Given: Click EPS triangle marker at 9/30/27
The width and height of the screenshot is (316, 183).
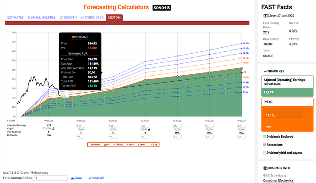Looking at the screenshot, I should point(242,68).
